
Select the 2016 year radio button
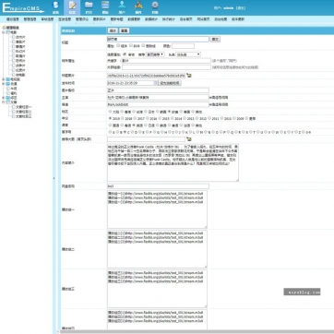(x=148, y=118)
